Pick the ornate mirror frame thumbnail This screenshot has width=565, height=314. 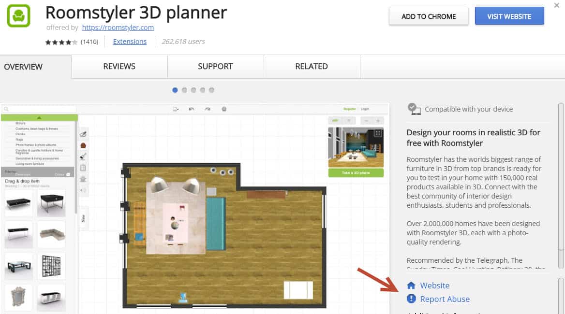click(x=19, y=298)
